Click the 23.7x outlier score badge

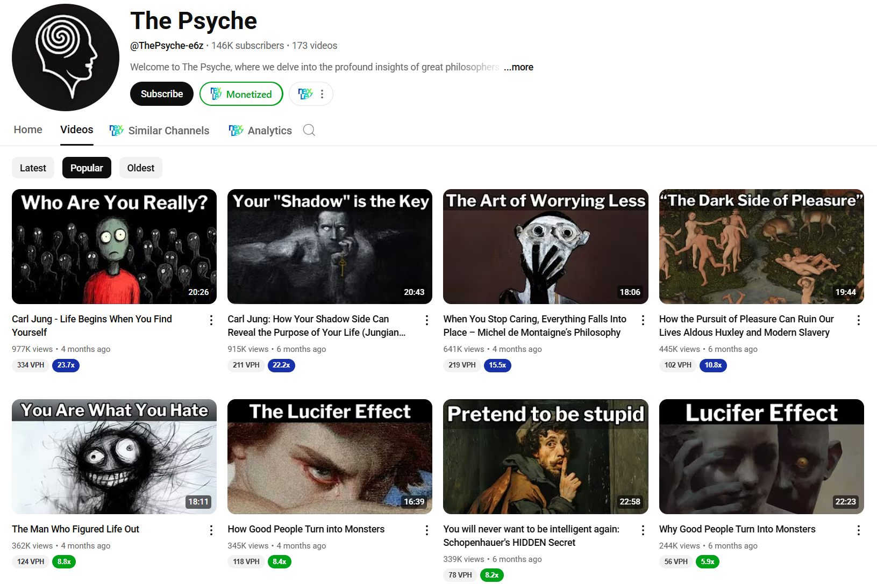66,365
